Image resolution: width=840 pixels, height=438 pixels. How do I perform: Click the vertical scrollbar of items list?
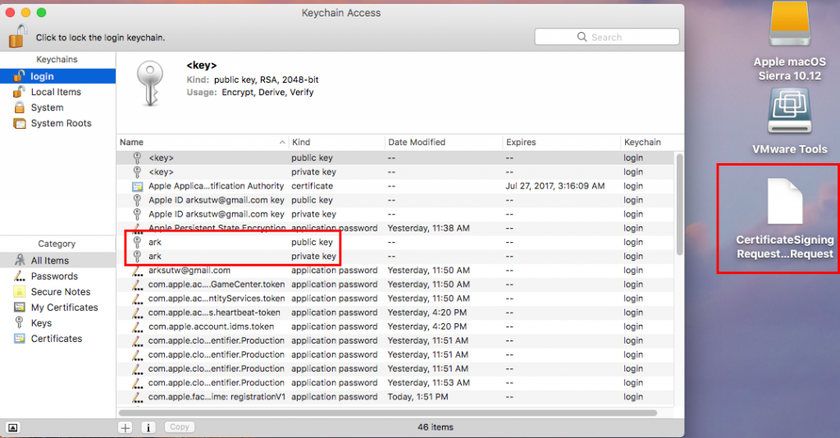pos(679,204)
